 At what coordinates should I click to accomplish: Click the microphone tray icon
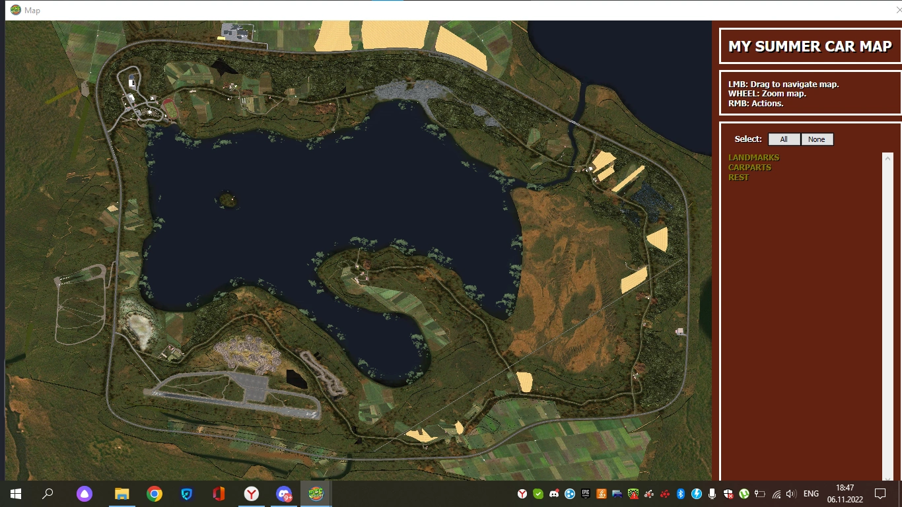pos(712,494)
